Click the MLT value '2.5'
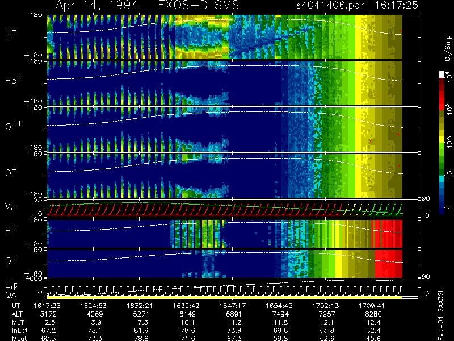Image resolution: width=454 pixels, height=341 pixels. pyautogui.click(x=51, y=322)
